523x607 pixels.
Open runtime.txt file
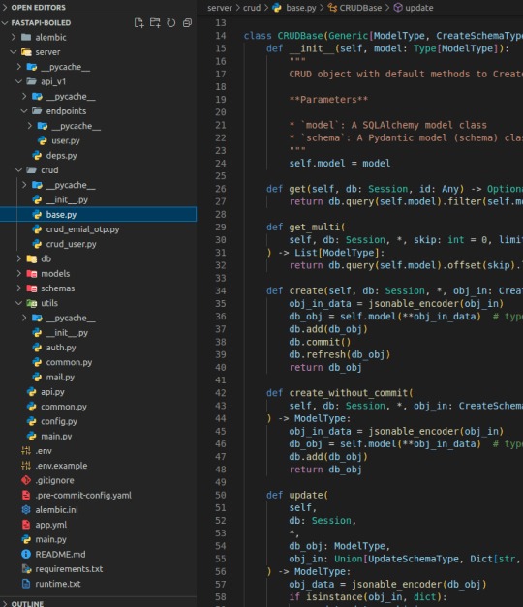click(x=58, y=584)
